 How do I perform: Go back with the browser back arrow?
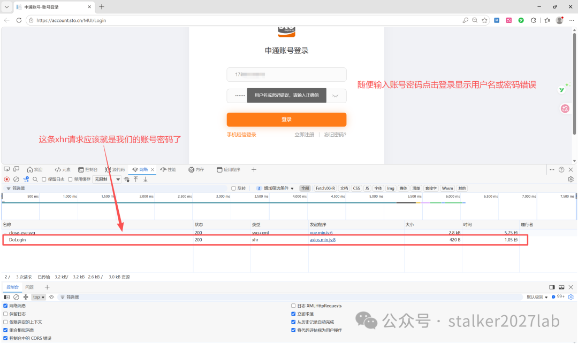6,20
